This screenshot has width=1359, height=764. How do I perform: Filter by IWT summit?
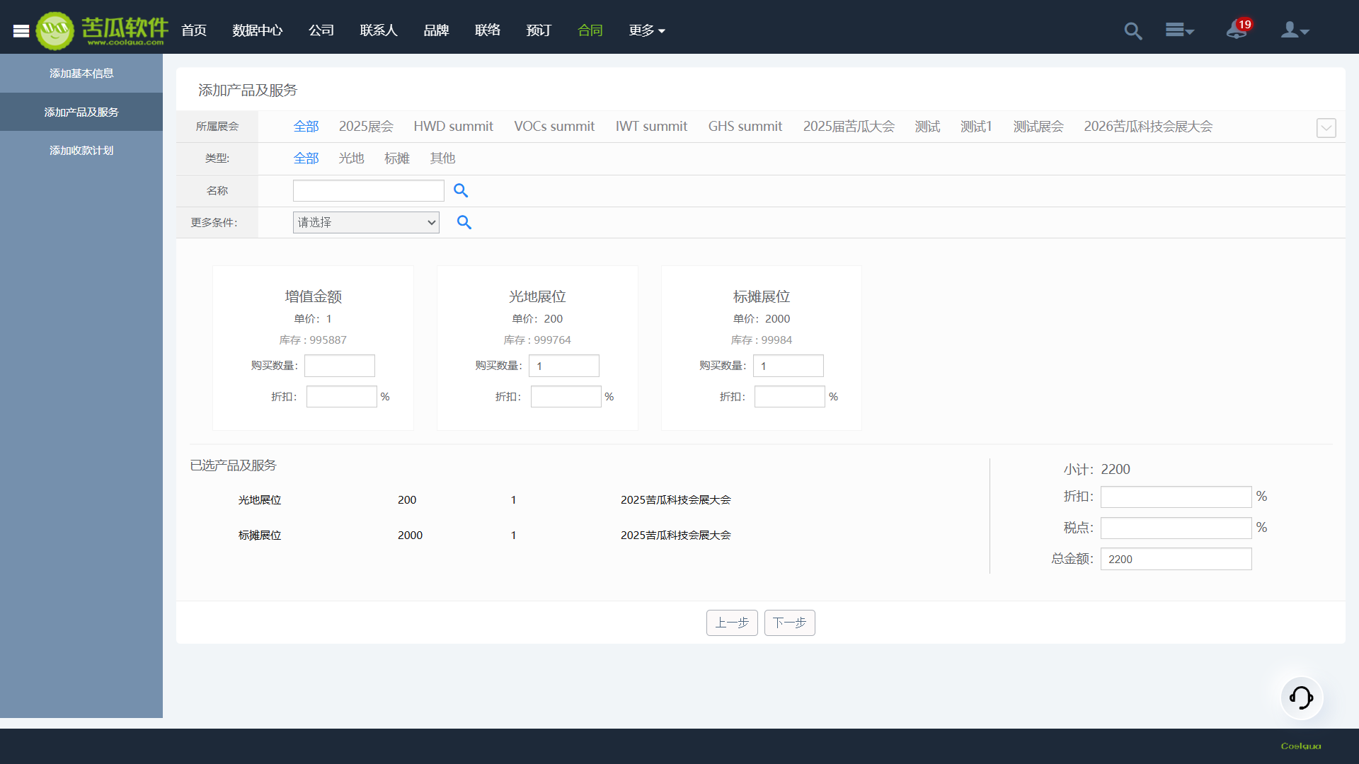(x=651, y=127)
